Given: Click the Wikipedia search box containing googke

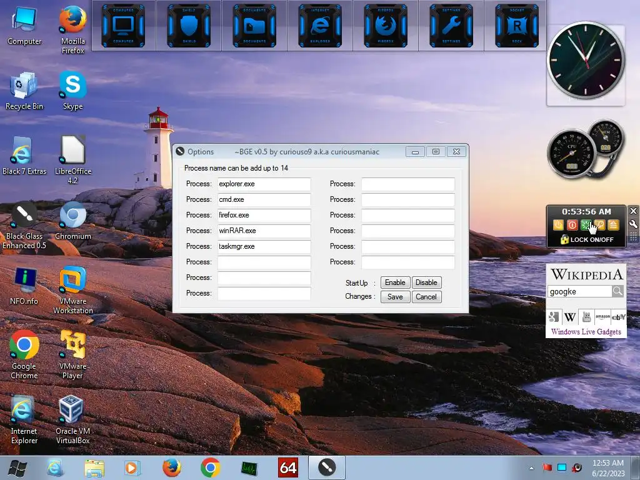Looking at the screenshot, I should (579, 291).
